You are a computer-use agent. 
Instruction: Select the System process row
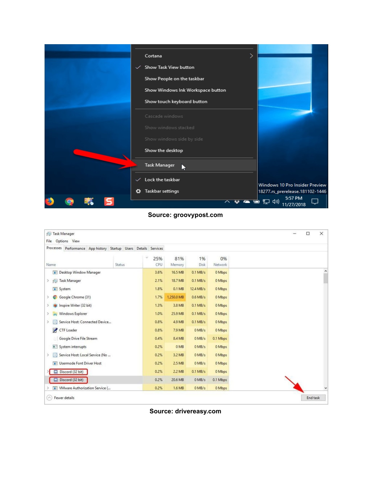click(x=137, y=289)
